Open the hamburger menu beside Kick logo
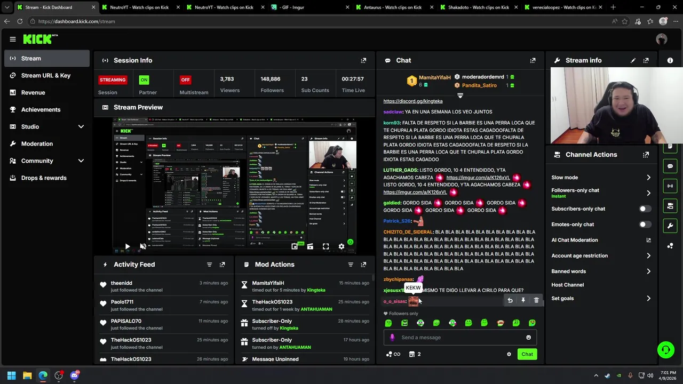 (x=12, y=39)
